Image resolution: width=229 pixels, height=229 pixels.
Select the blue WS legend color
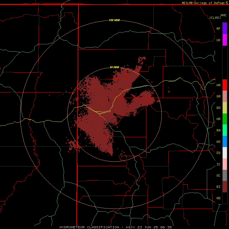click(x=225, y=141)
